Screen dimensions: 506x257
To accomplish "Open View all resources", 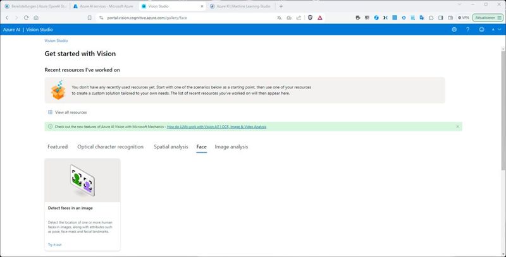I will point(68,112).
